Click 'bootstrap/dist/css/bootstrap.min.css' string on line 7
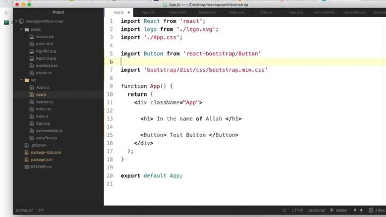 pos(206,70)
